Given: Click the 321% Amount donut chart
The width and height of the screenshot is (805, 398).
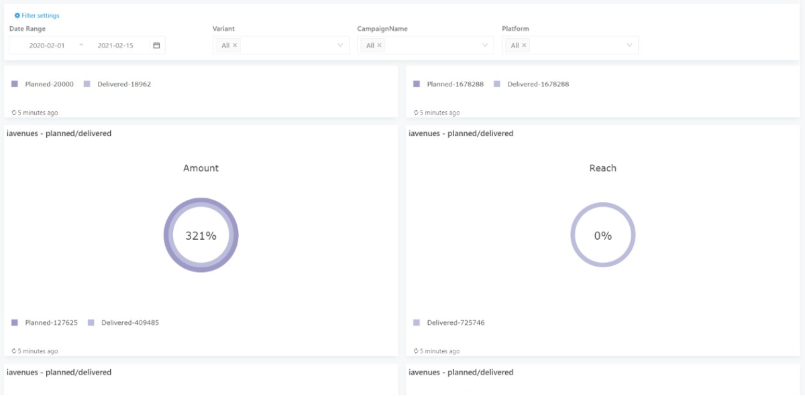Looking at the screenshot, I should click(201, 235).
